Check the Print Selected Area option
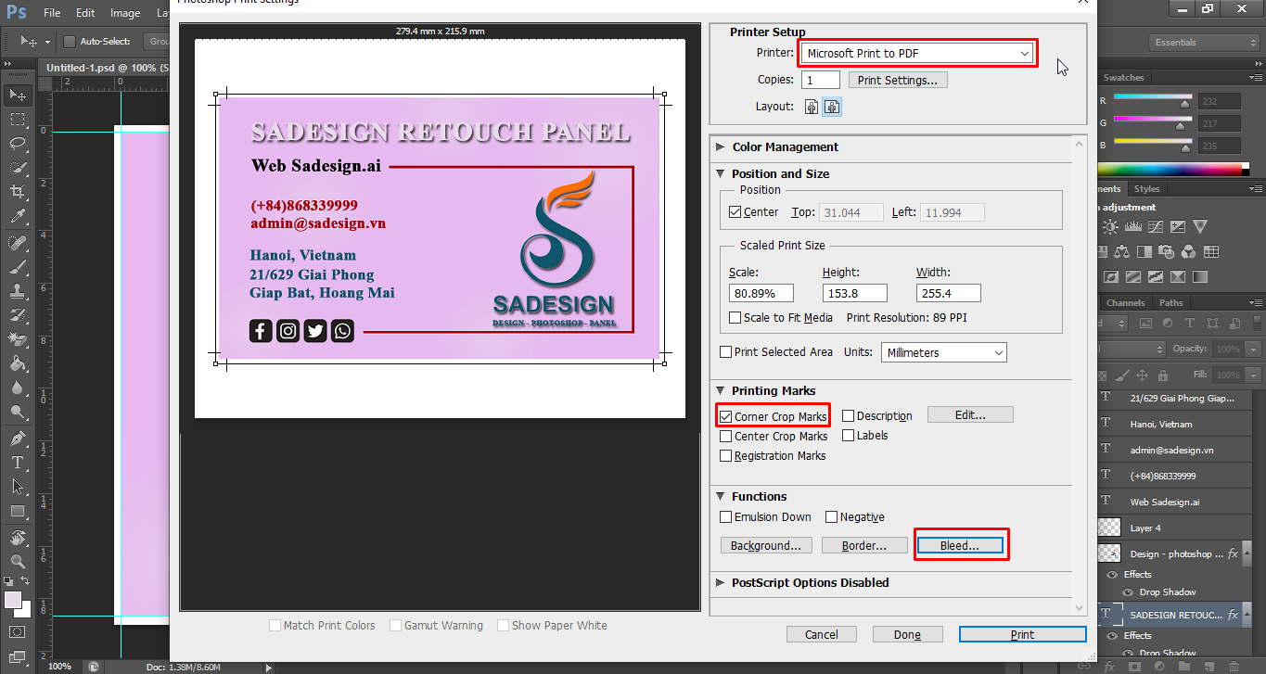 726,352
